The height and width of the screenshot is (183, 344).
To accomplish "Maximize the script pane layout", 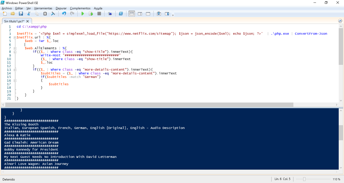I will (148, 14).
